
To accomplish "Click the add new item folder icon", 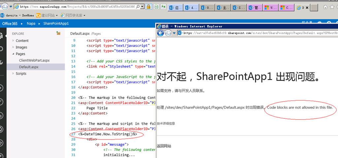I will pyautogui.click(x=58, y=33).
